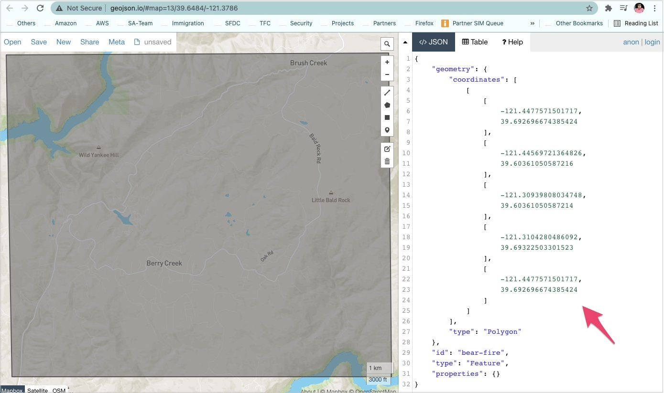Switch to Satellite base layer
This screenshot has width=664, height=393.
pos(37,390)
